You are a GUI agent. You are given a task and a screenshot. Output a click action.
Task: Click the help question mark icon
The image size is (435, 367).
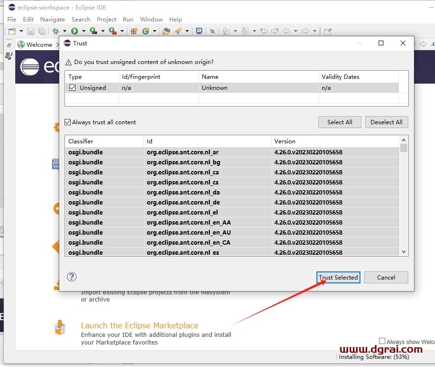pyautogui.click(x=72, y=277)
